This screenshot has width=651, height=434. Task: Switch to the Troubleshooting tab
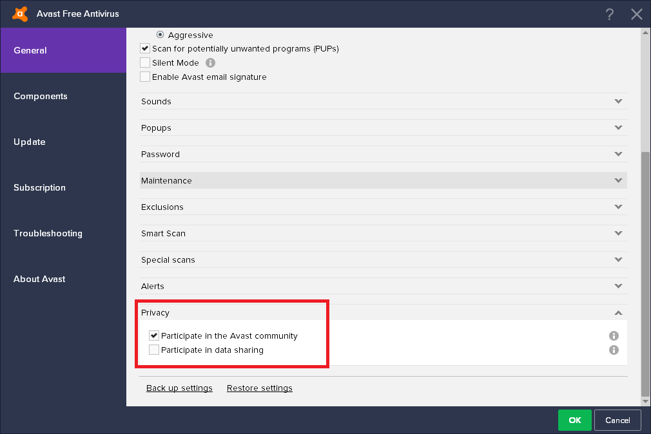[48, 233]
